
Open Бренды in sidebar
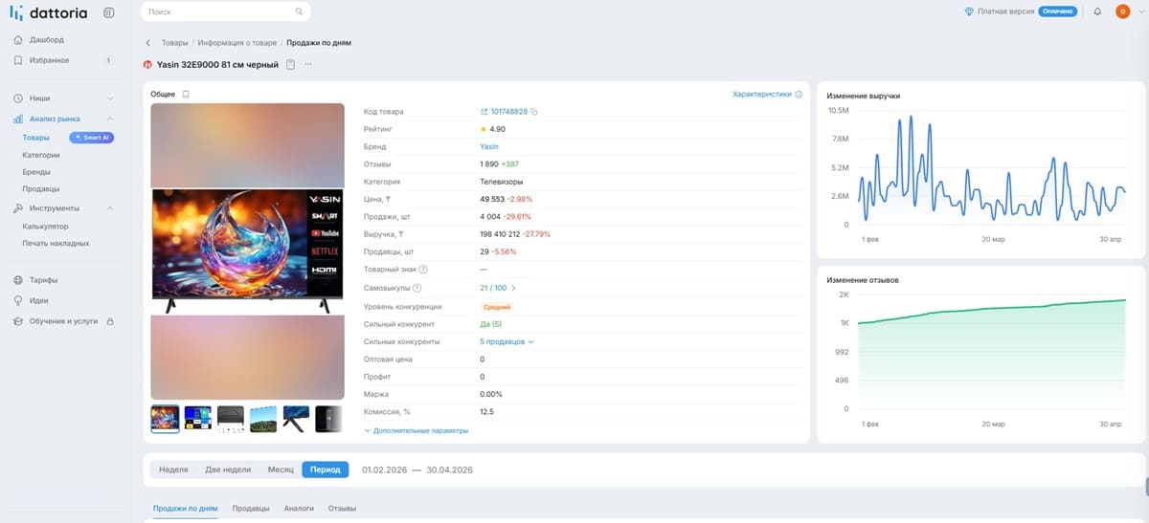pos(36,171)
